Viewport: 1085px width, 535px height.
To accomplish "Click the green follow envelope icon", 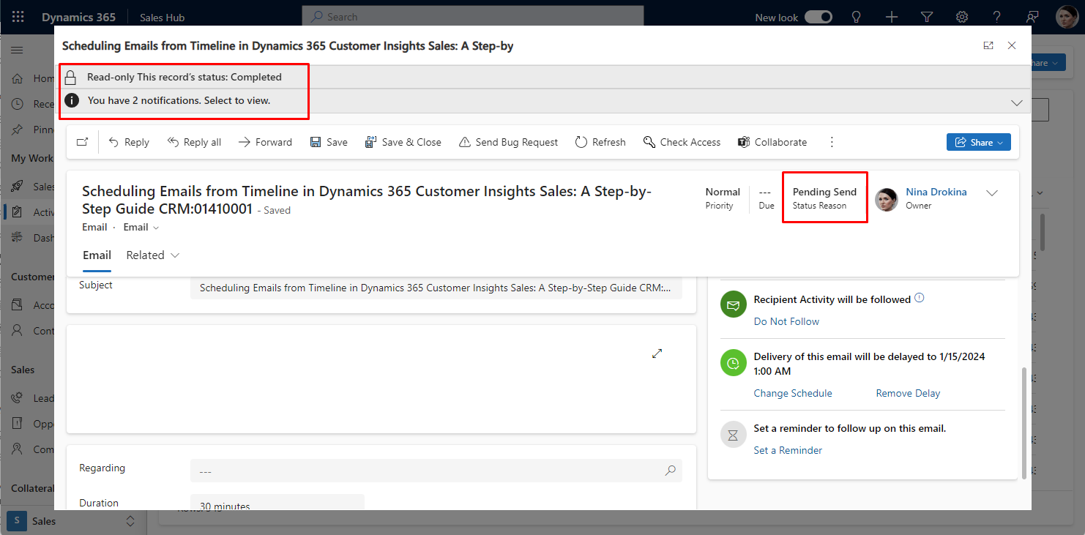I will (733, 304).
